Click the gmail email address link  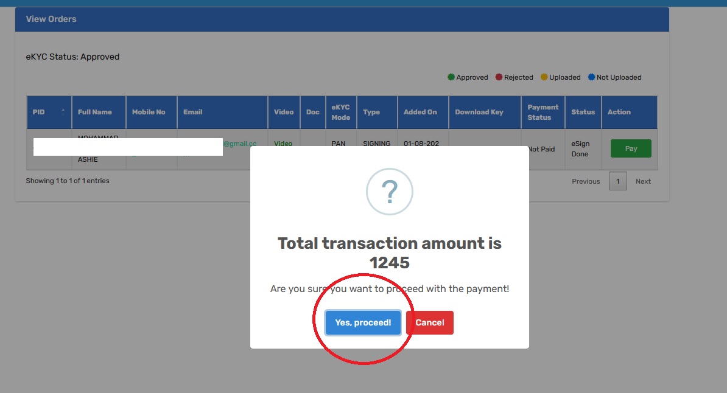[240, 144]
